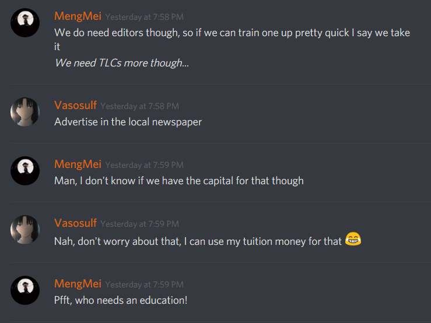431x323 pixels.
Task: Click MengMei's avatar beside 'Pfft, who needs an education!'
Action: tap(25, 290)
